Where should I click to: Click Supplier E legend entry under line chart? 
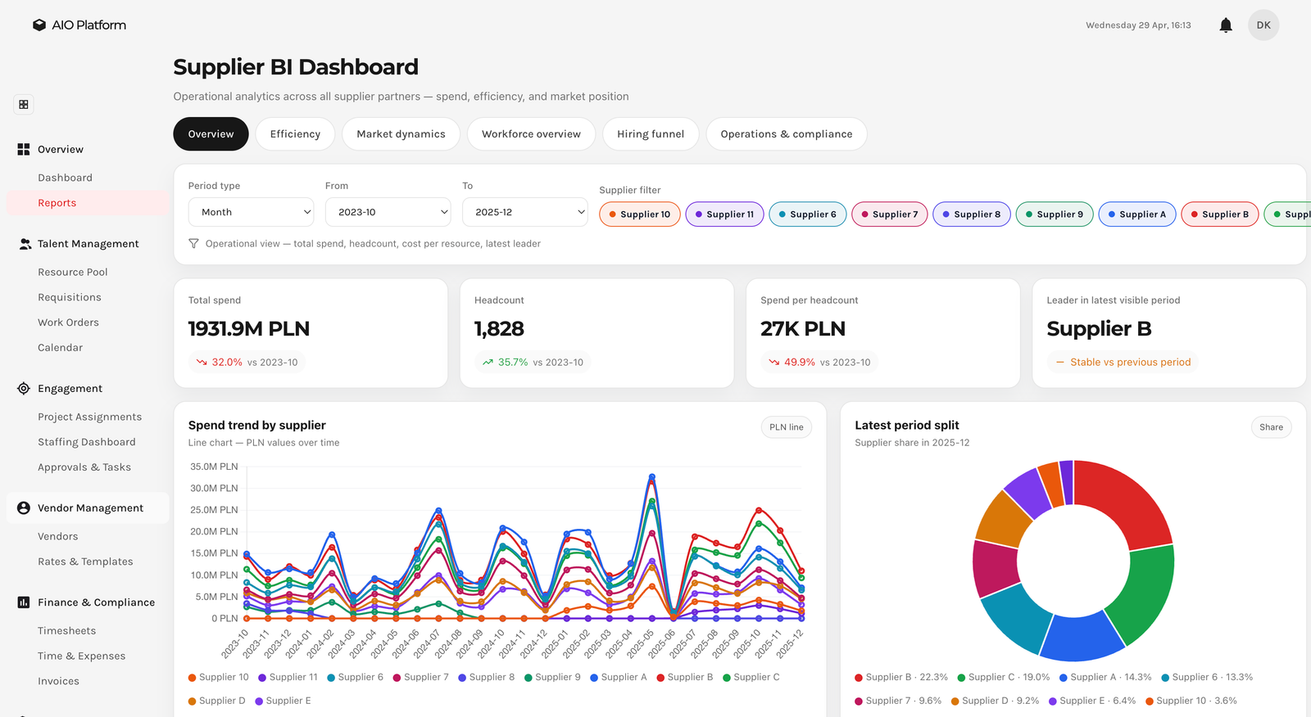283,701
